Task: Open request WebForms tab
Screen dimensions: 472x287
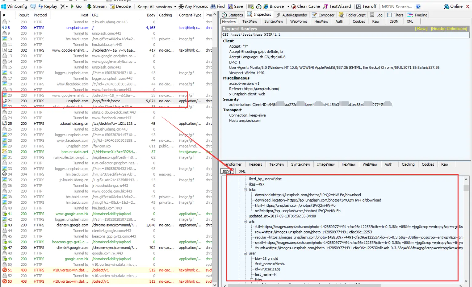Action: point(299,22)
